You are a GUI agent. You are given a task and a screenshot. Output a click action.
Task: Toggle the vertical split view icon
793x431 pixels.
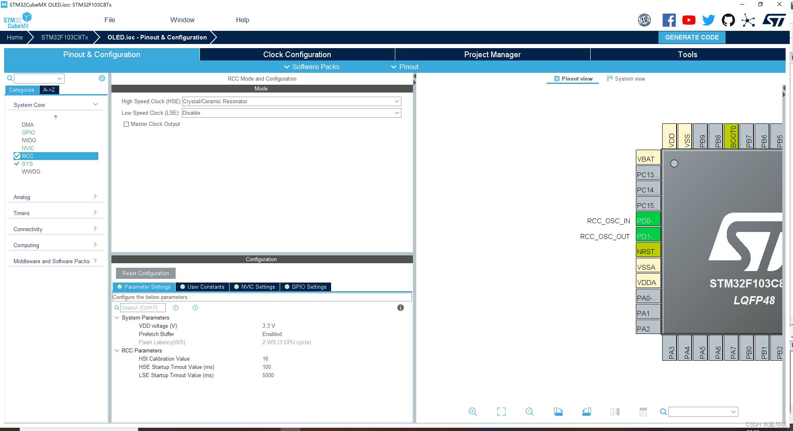coord(615,412)
